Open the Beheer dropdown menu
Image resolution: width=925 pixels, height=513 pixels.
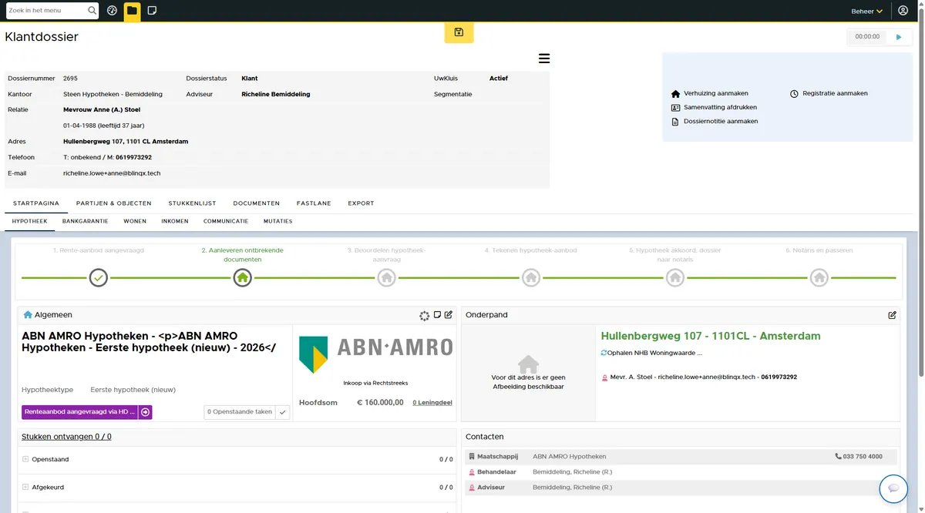867,12
